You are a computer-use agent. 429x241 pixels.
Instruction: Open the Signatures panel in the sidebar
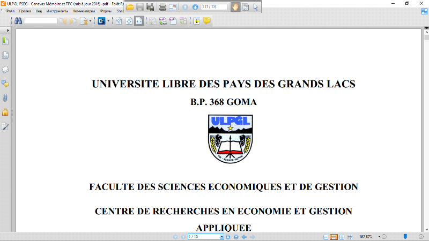[x=5, y=126]
